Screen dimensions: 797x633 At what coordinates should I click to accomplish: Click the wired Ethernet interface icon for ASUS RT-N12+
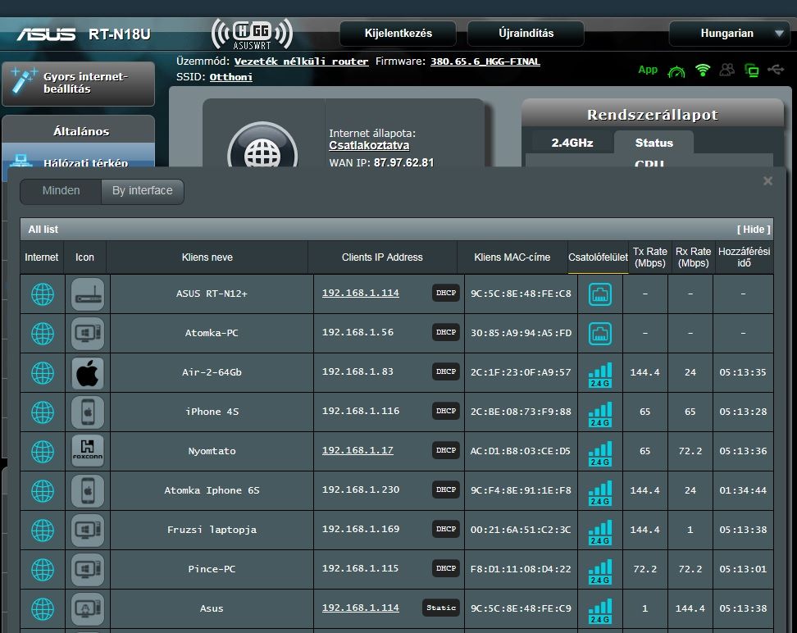click(x=599, y=294)
